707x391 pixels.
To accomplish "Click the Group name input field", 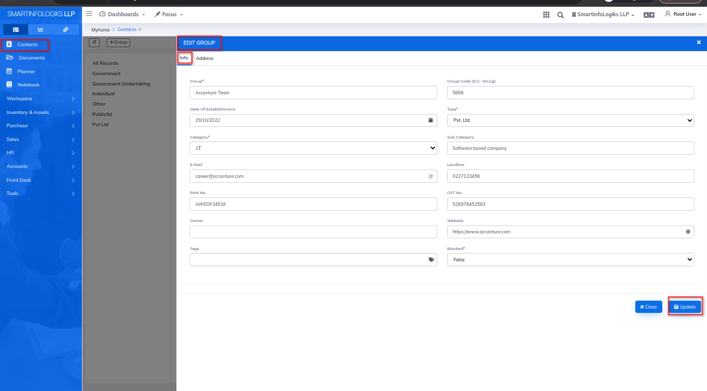I will pos(313,92).
